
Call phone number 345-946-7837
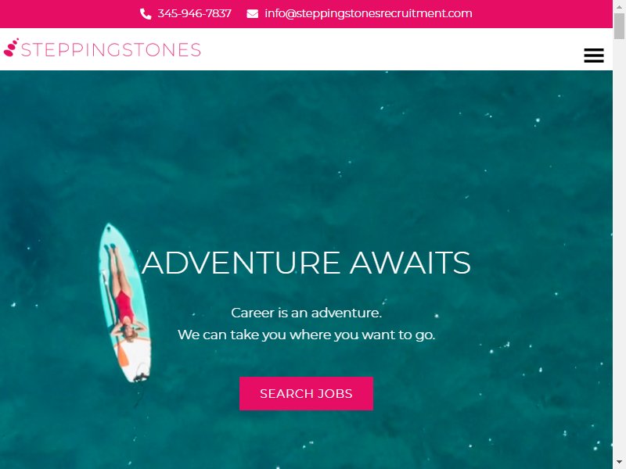194,13
